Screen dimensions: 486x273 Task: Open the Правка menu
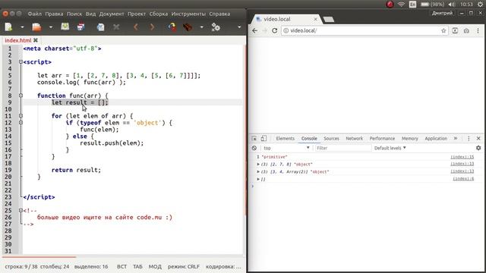pyautogui.click(x=54, y=14)
